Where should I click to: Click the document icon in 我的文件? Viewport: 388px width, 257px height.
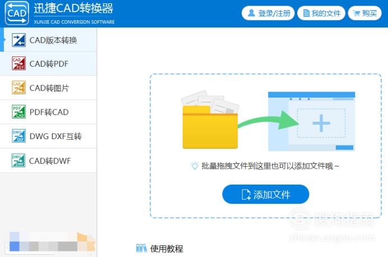pyautogui.click(x=306, y=13)
